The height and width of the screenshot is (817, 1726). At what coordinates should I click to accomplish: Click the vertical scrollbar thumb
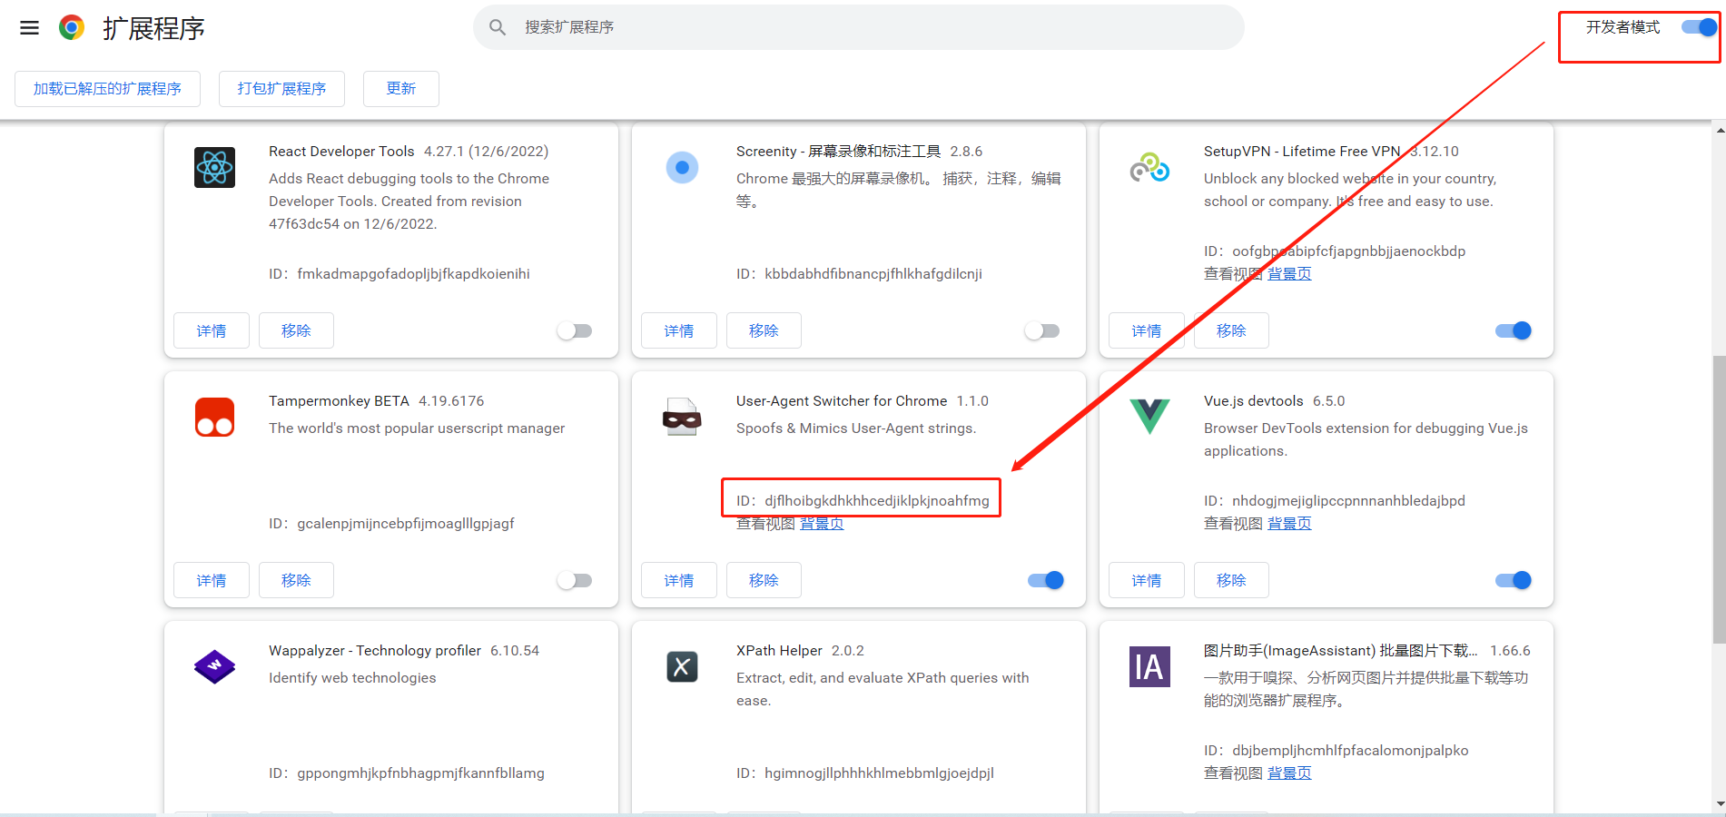(x=1719, y=499)
